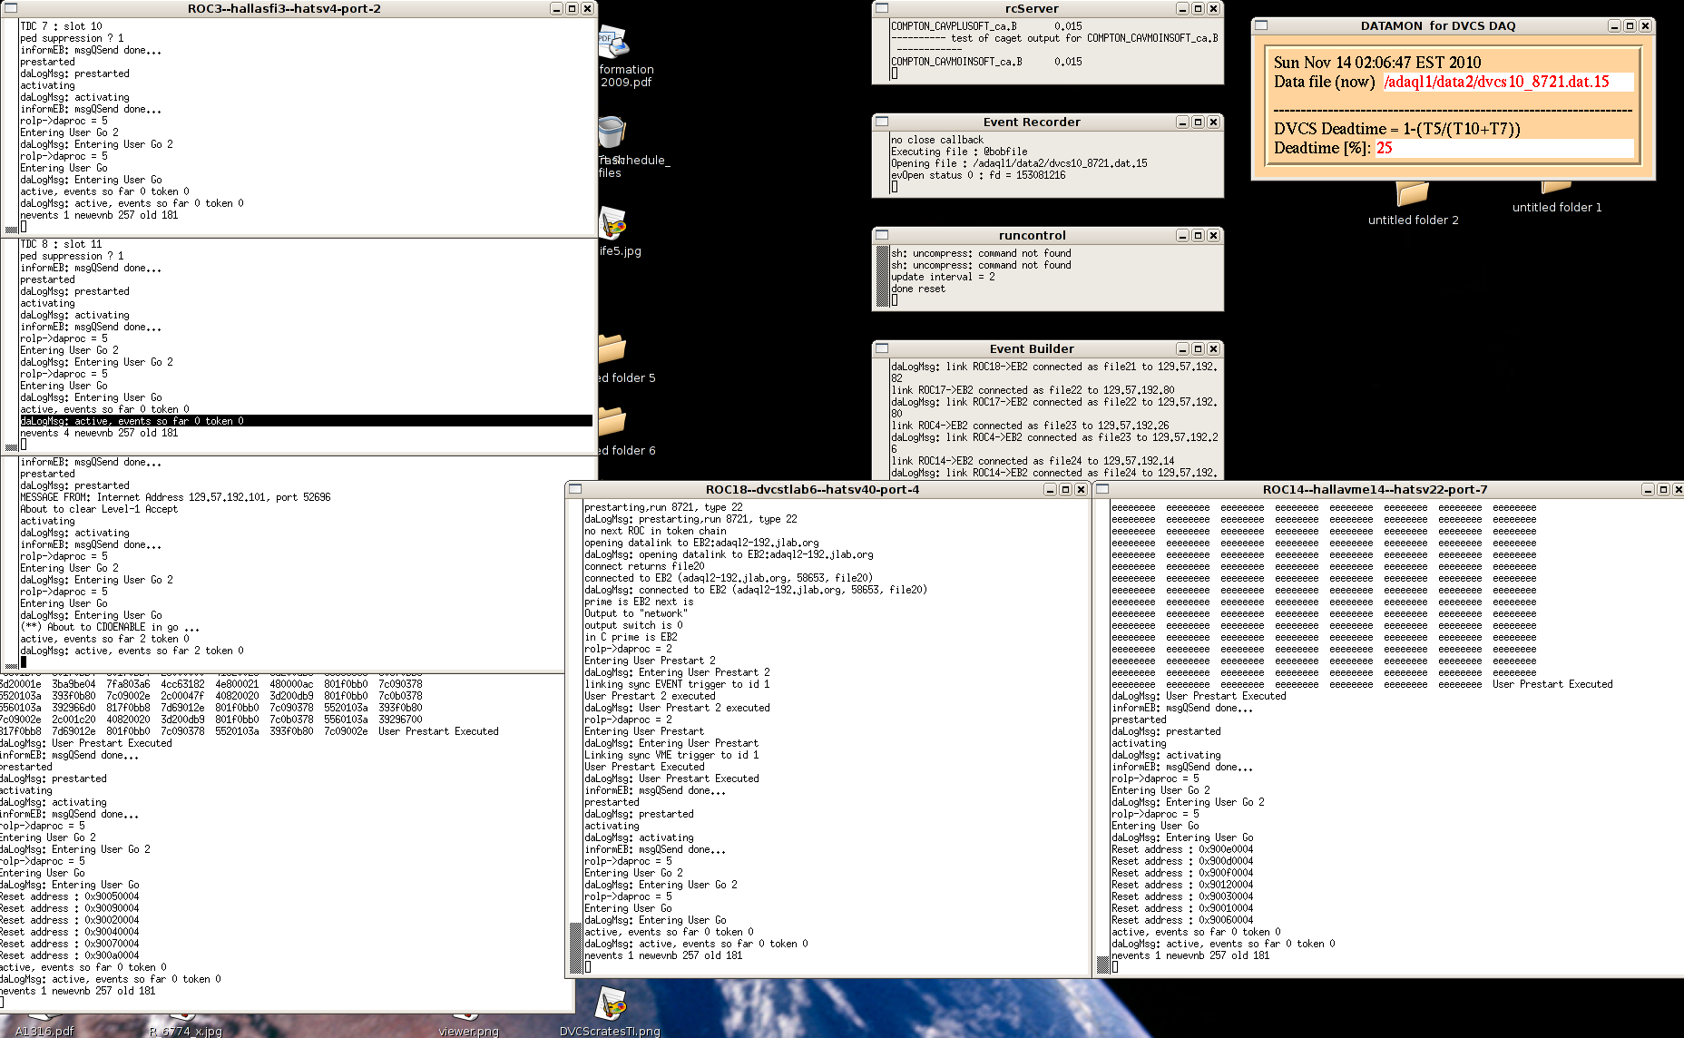Click the DATAMON data file path field

(1508, 82)
